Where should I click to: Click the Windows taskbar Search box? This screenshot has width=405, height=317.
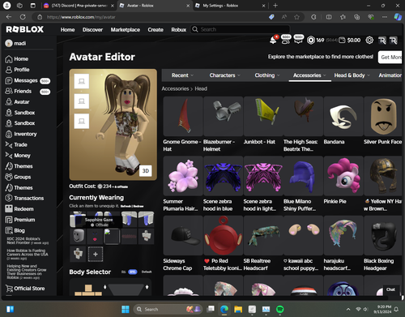coord(168,309)
